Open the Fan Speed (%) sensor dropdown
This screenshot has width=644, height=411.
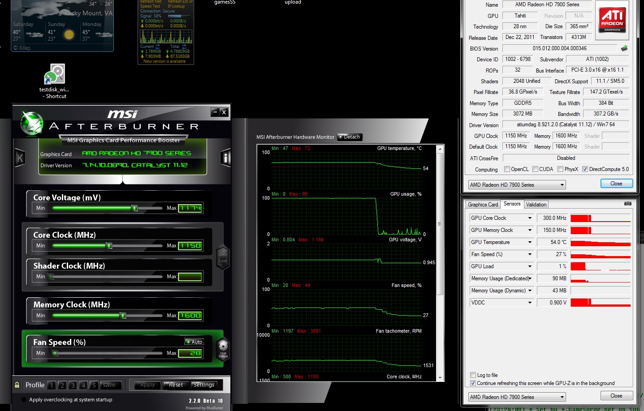tap(530, 254)
